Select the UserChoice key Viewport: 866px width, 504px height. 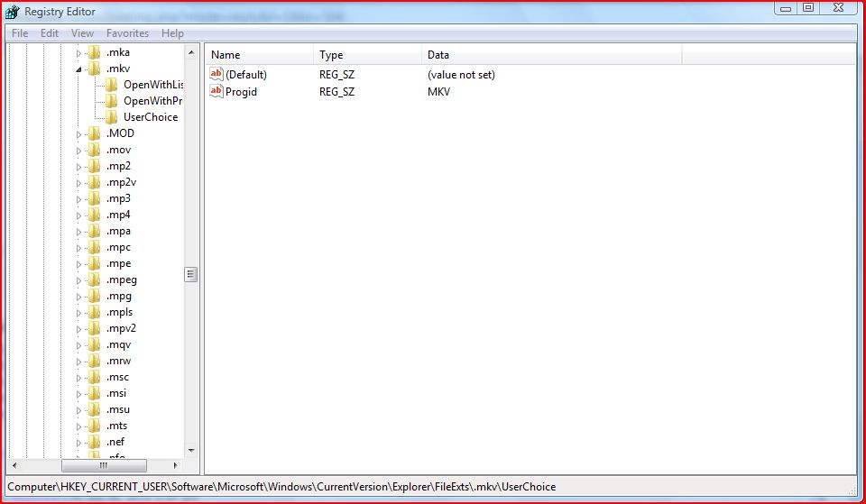(151, 117)
